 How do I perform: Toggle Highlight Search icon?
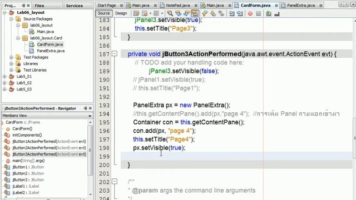195,13
